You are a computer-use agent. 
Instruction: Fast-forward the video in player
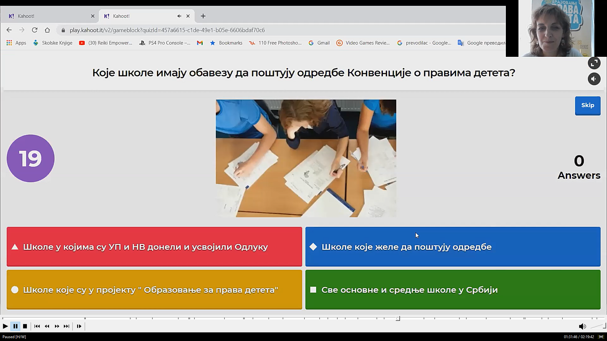point(57,326)
